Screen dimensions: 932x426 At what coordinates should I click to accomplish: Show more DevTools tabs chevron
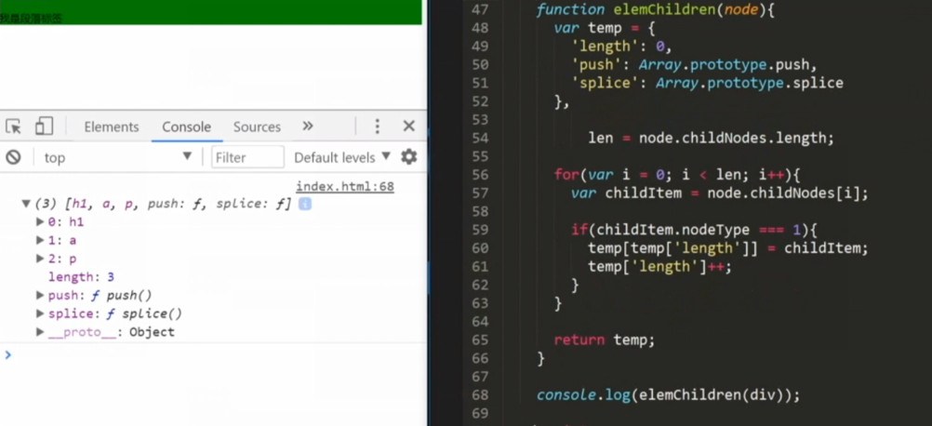click(307, 126)
